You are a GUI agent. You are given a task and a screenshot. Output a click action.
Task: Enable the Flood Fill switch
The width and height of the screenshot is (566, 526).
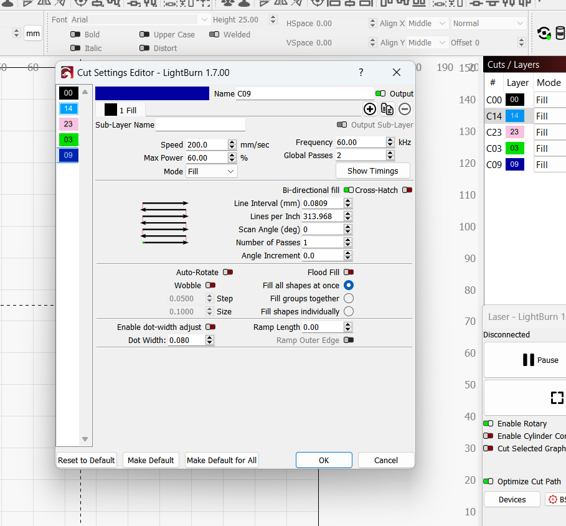tap(349, 272)
